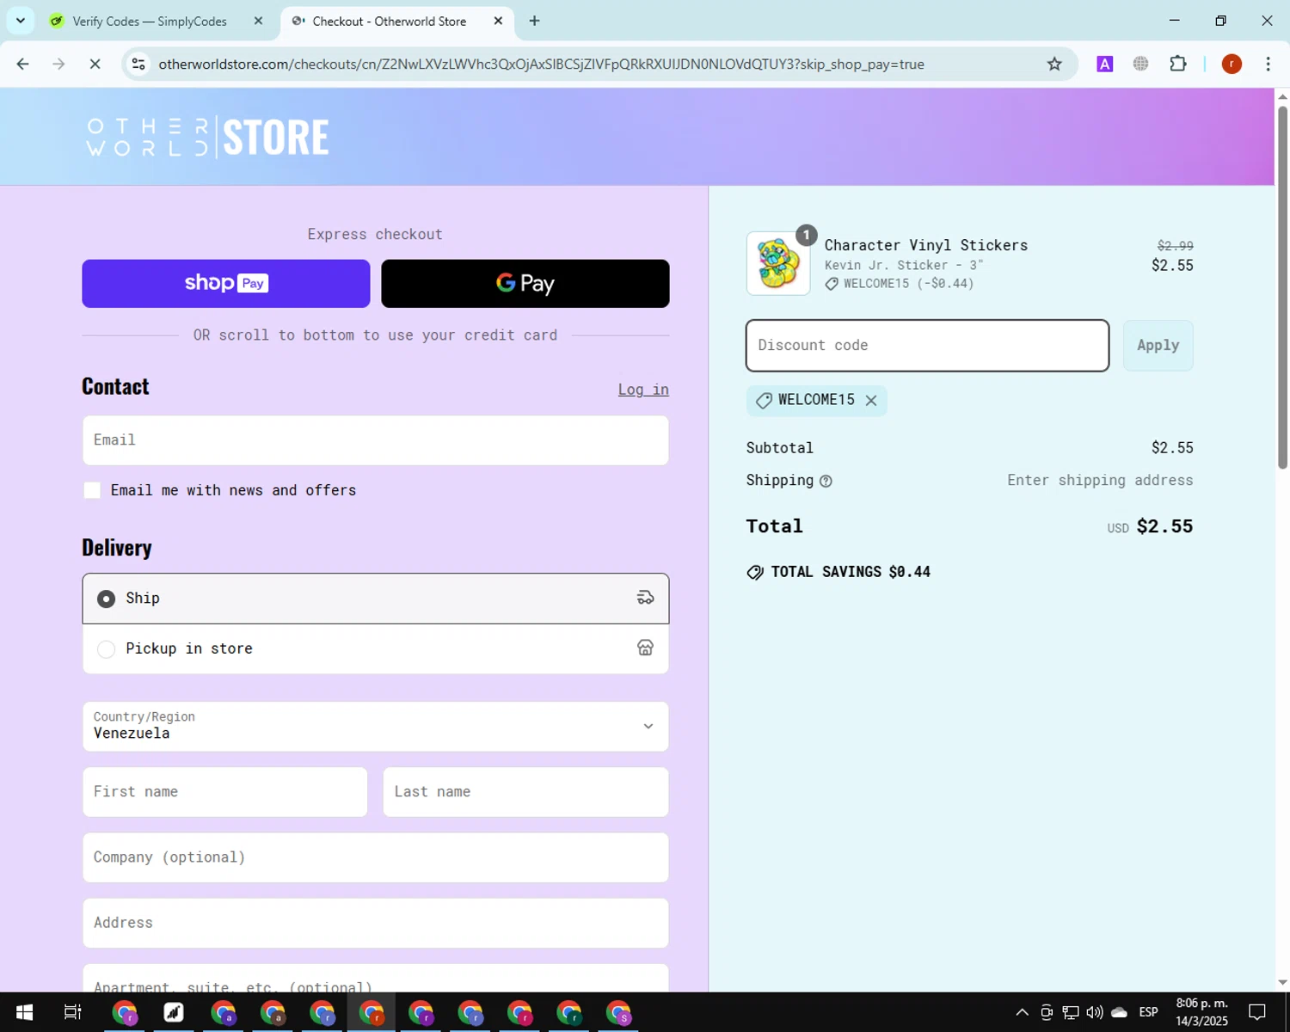Pay with Shop Pay
Image resolution: width=1290 pixels, height=1032 pixels.
(x=226, y=283)
